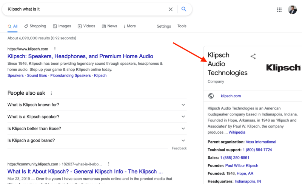Image resolution: width=302 pixels, height=184 pixels.
Task: Click the community.klipsch.com URL breadcrumb
Action: pos(54,164)
